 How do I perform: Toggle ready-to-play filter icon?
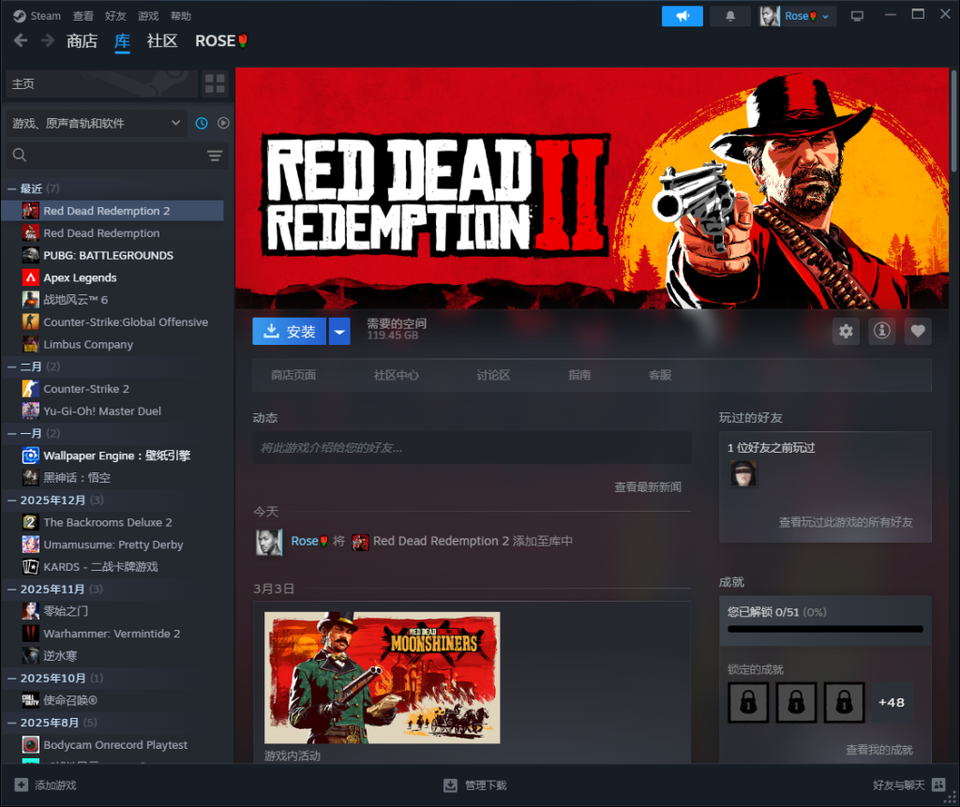tap(223, 123)
